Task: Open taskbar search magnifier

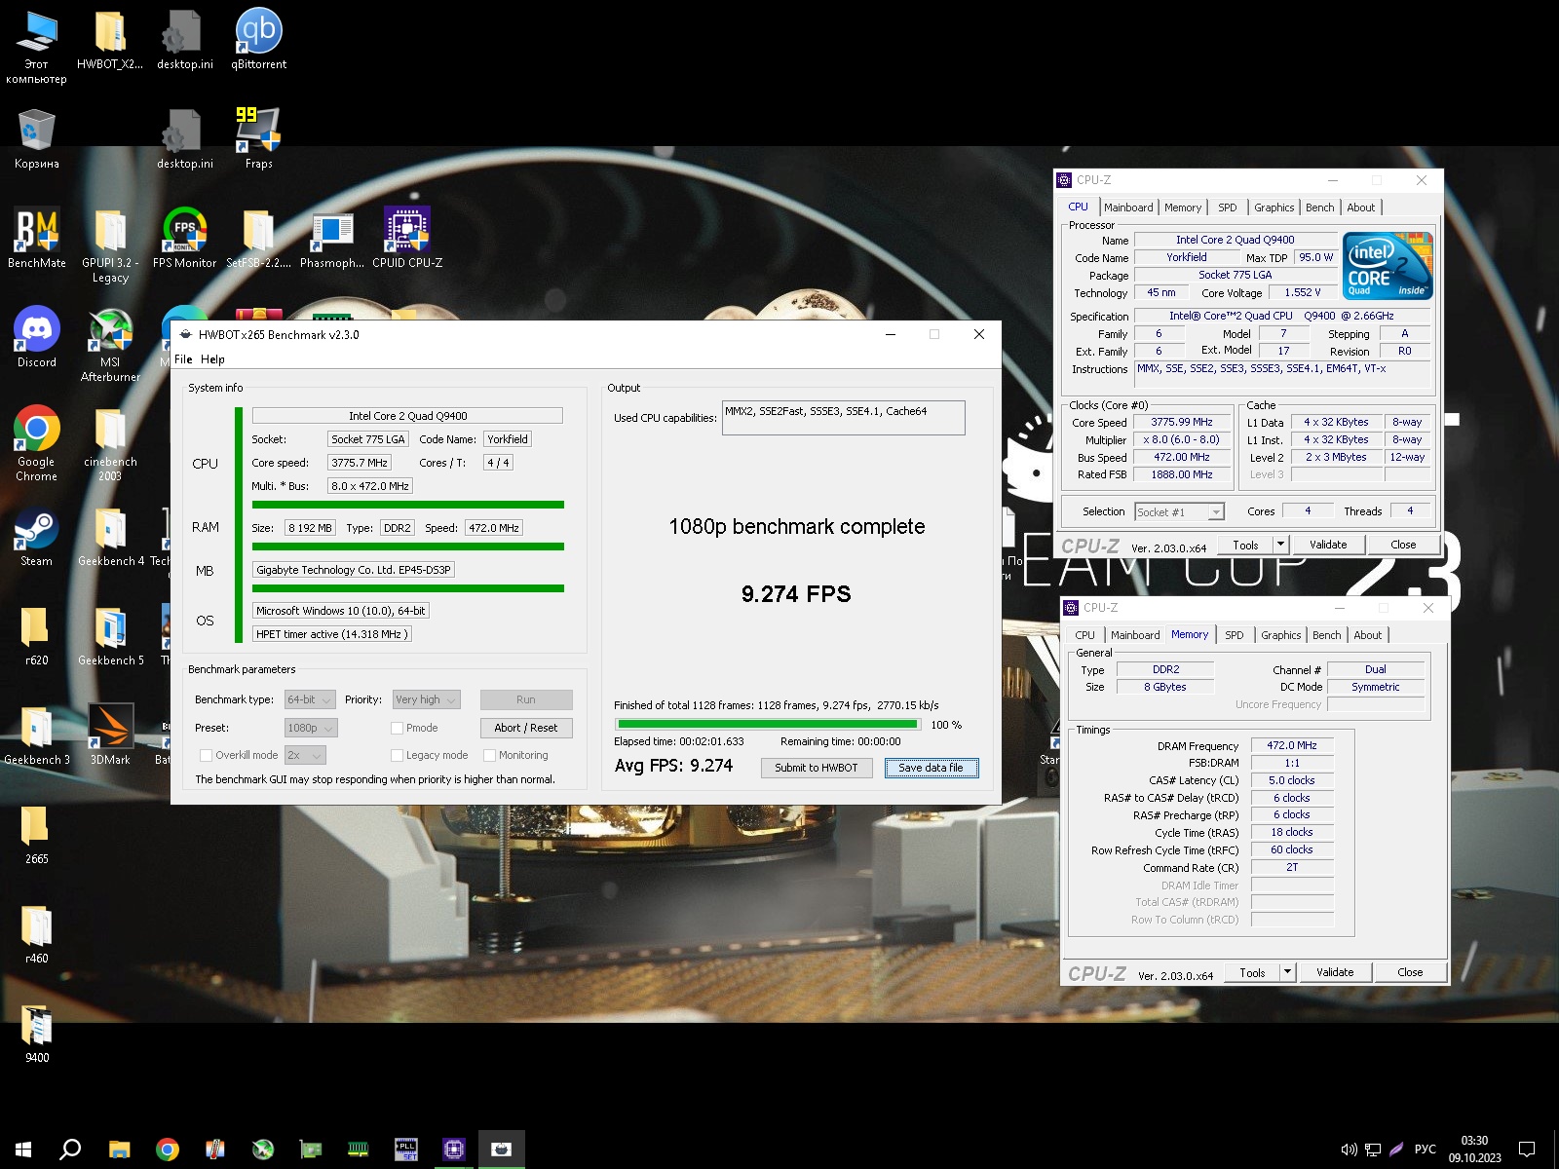Action: 70,1150
